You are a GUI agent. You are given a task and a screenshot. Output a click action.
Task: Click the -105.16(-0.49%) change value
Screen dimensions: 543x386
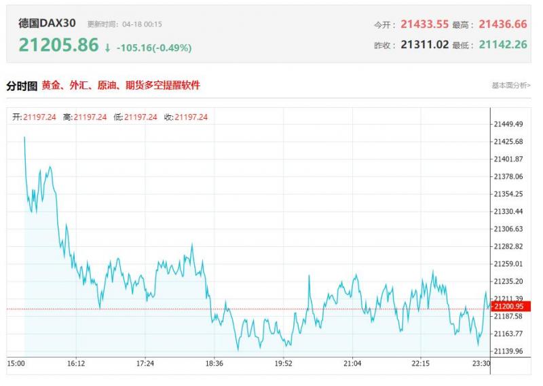pos(153,47)
